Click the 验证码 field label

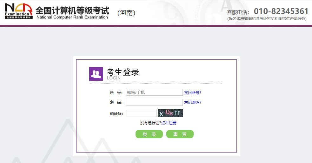coord(116,113)
